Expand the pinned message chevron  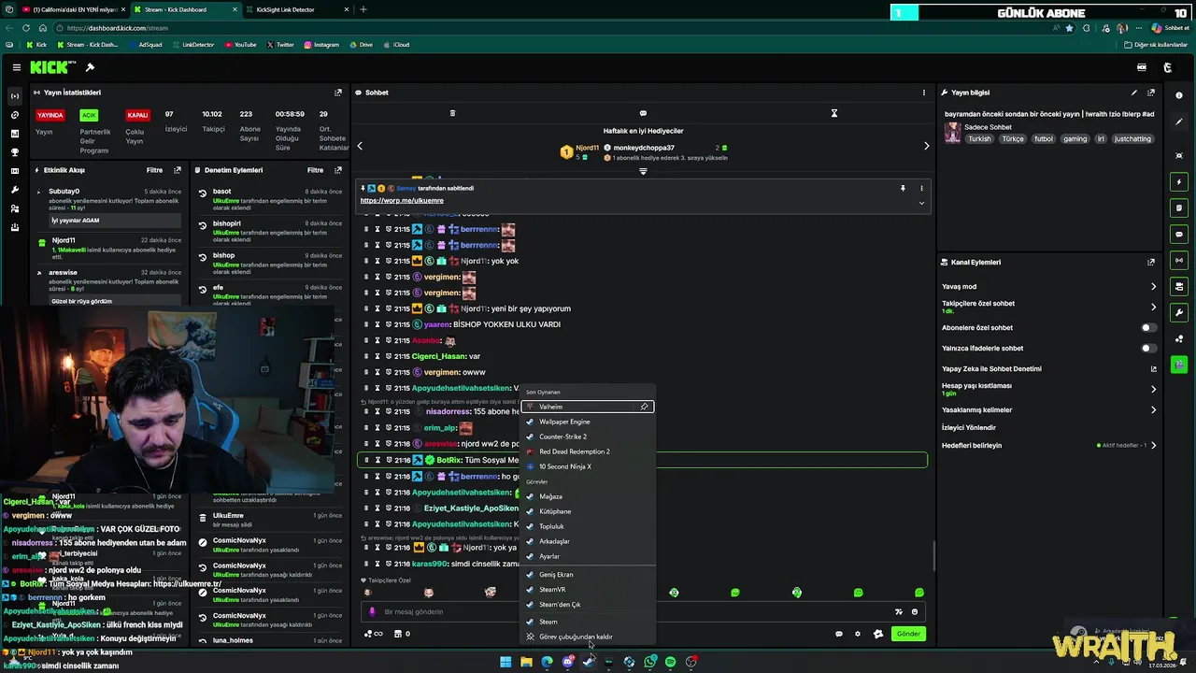tap(921, 203)
